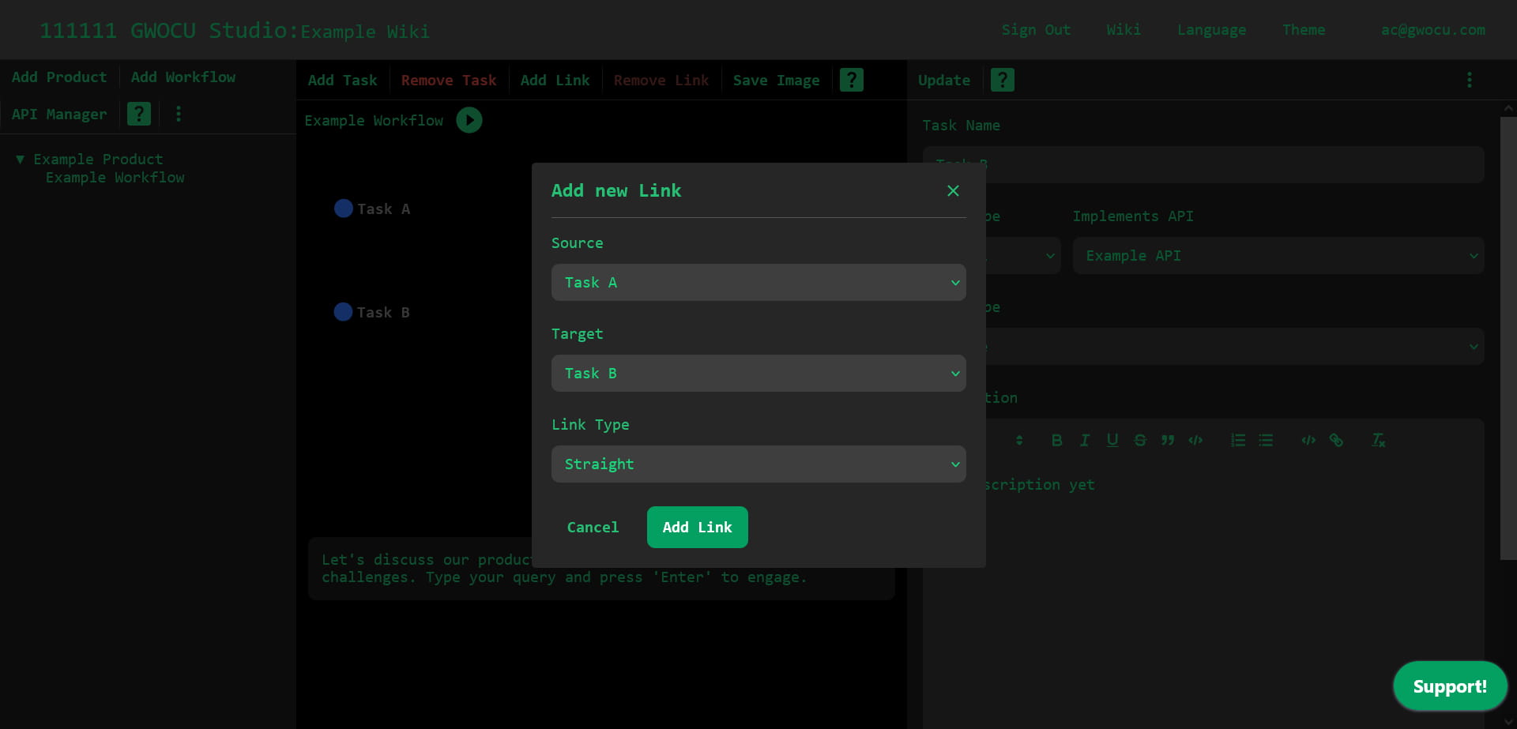
Task: Close the Add new Link dialog
Action: (953, 190)
